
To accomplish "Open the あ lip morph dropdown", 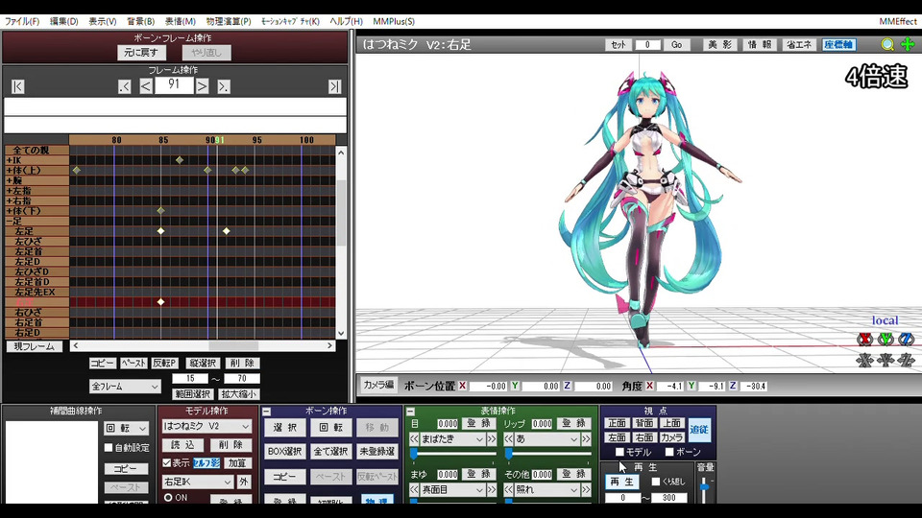I will click(x=546, y=439).
